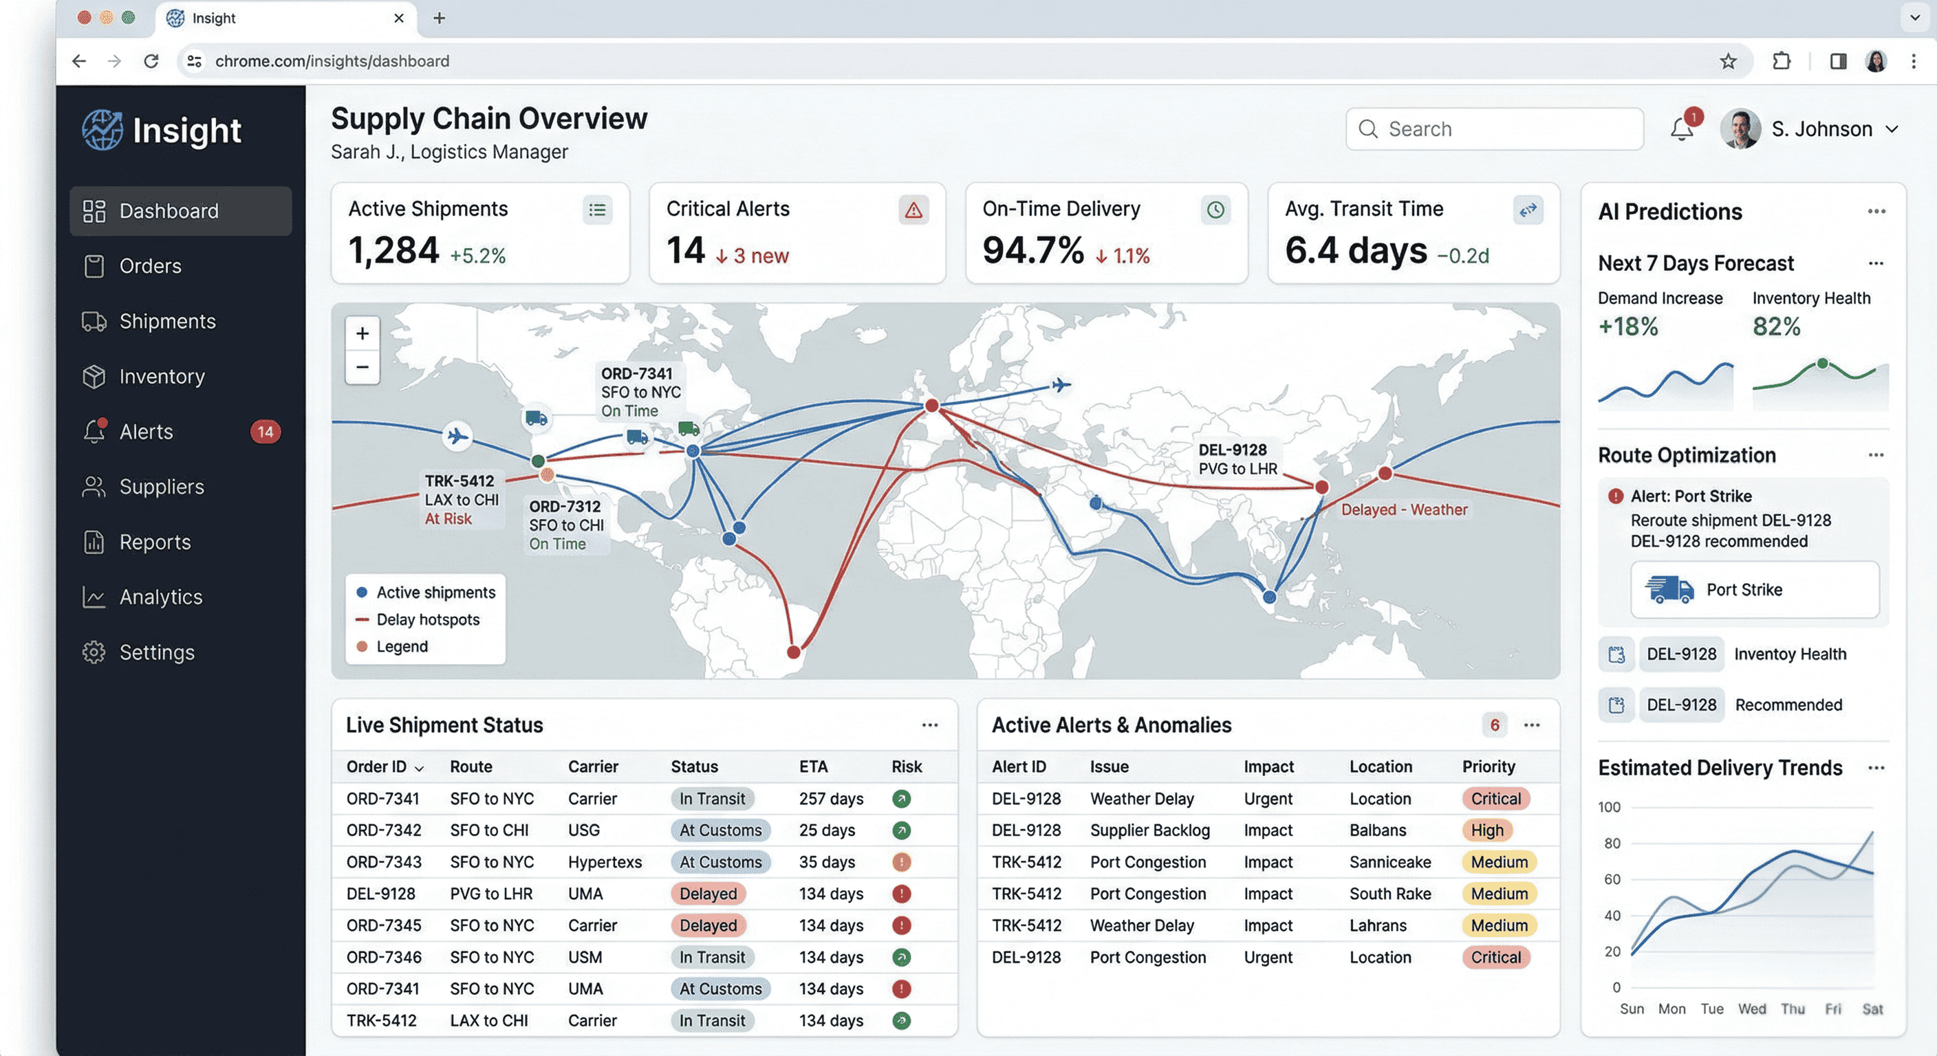The width and height of the screenshot is (1937, 1056).
Task: Click the search field in the header
Action: coord(1494,129)
